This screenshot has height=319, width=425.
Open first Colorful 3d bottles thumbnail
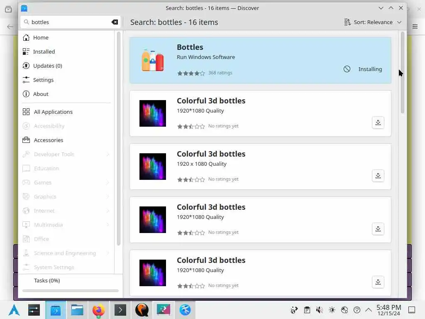click(153, 113)
